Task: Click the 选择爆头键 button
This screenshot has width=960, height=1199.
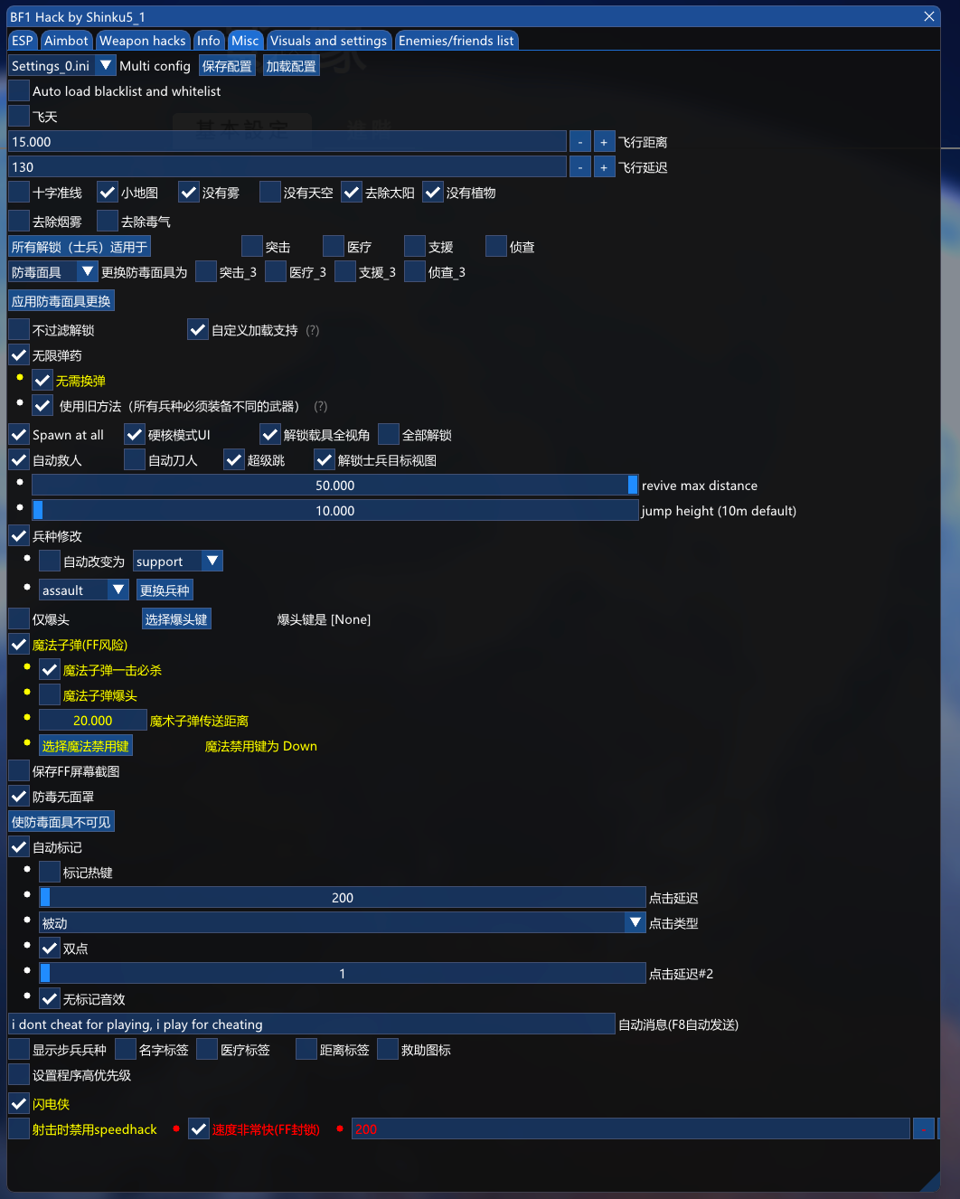Action: [x=176, y=619]
